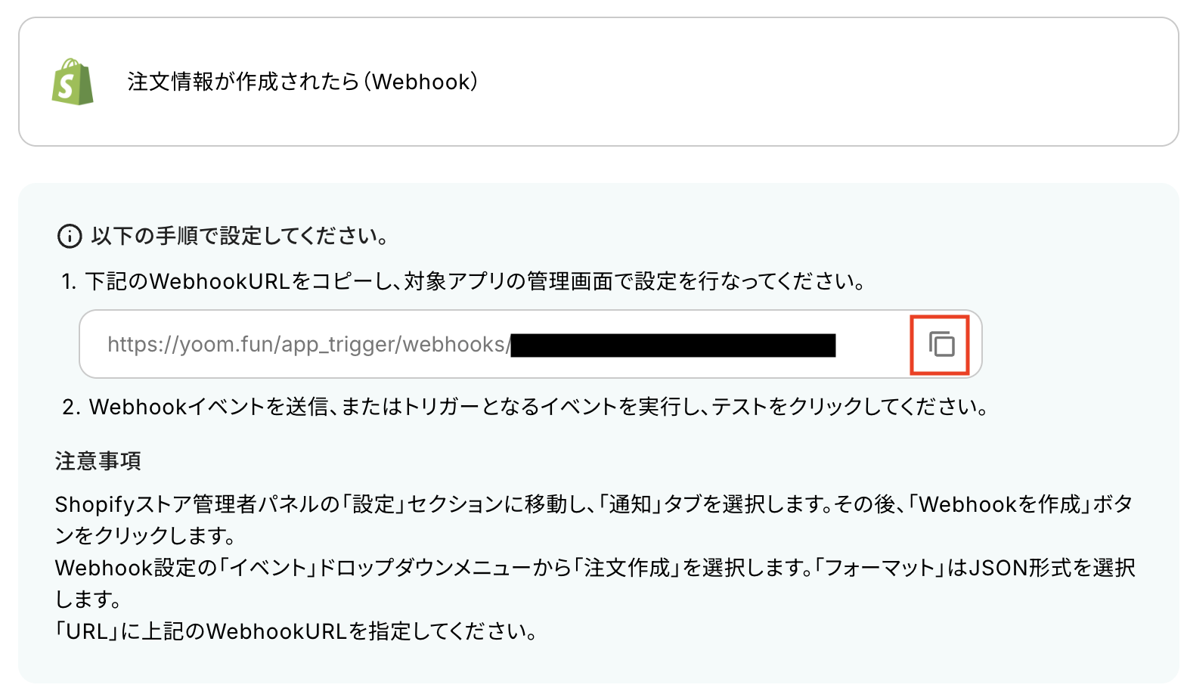Screen dimensions: 1187x691
Task: Click step 1 text about copying the WebhookURL
Action: point(463,282)
